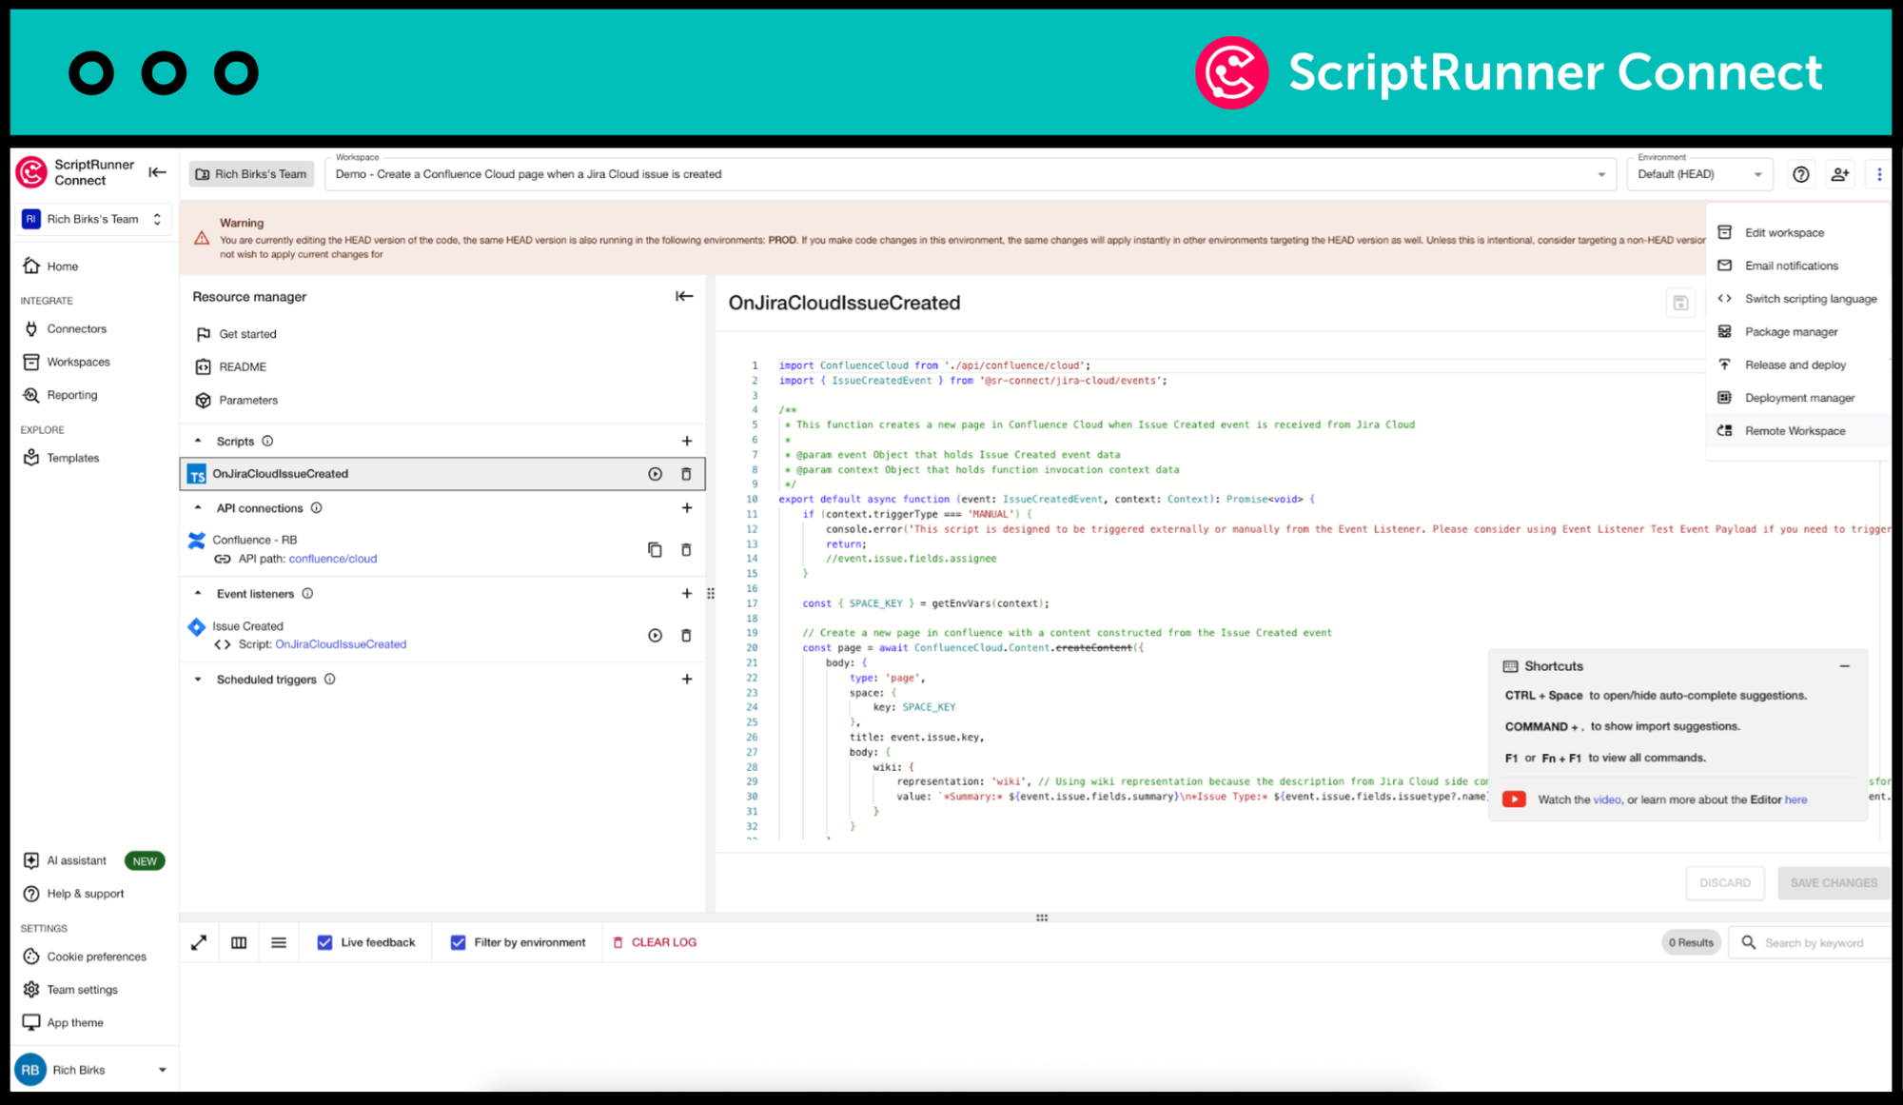The height and width of the screenshot is (1105, 1903).
Task: Add a new script
Action: pyautogui.click(x=687, y=441)
